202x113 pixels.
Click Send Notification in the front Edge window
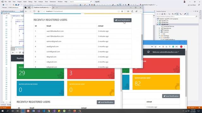pyautogui.click(x=122, y=20)
